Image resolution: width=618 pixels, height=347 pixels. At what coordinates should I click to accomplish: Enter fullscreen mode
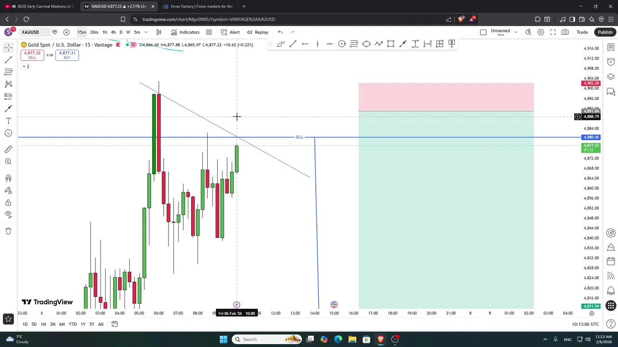point(553,32)
